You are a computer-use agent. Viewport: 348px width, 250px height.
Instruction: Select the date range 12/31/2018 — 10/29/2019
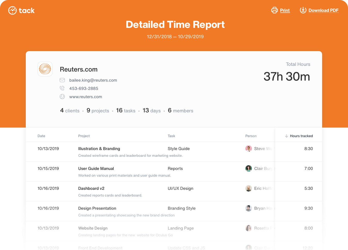(x=175, y=36)
